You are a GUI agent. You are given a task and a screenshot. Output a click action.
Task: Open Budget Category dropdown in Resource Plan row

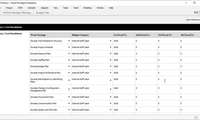click(x=110, y=54)
